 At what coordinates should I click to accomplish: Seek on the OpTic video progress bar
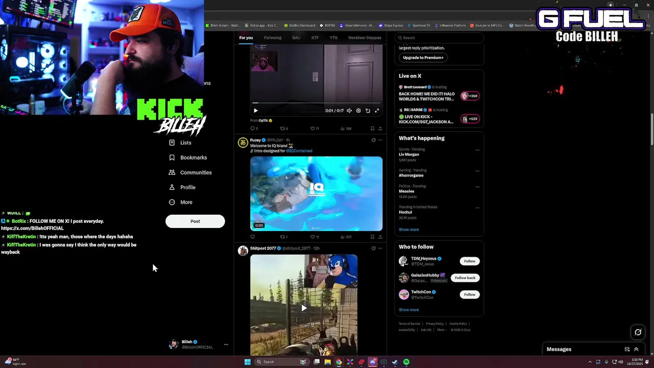pyautogui.click(x=316, y=103)
